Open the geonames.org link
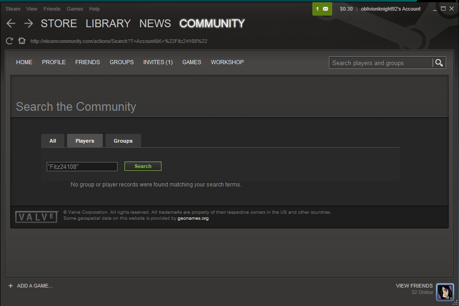This screenshot has height=306, width=459. (193, 218)
